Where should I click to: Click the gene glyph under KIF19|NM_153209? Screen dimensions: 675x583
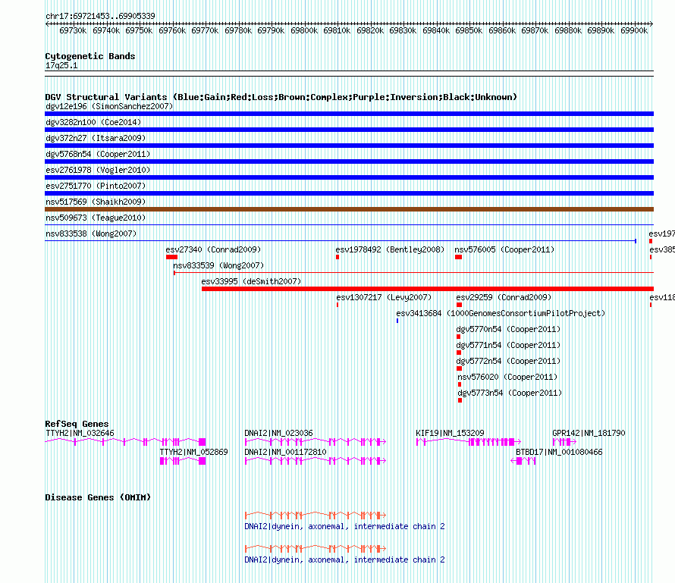[469, 442]
